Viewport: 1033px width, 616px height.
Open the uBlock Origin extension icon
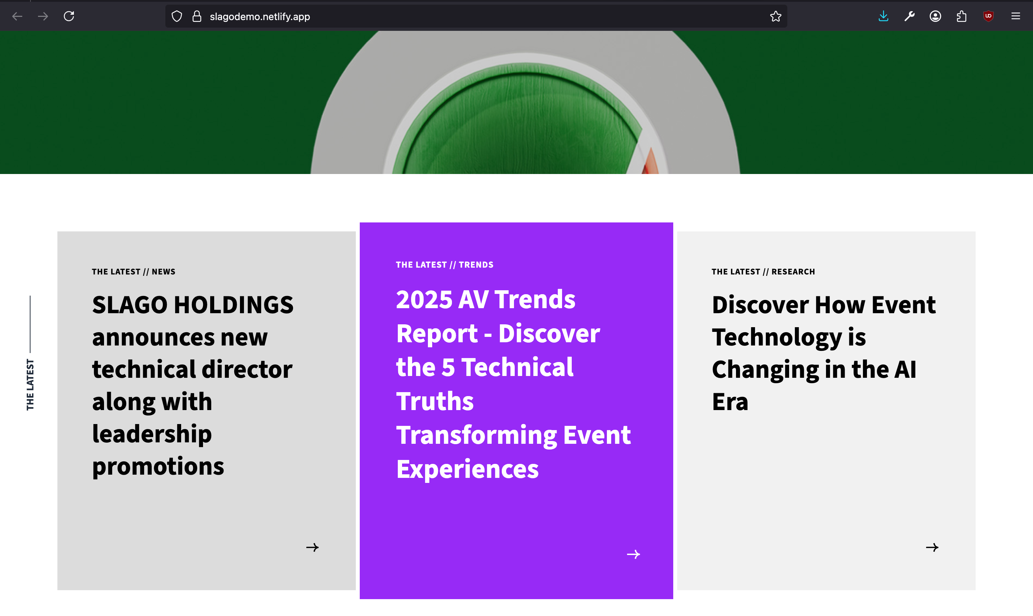(x=988, y=17)
